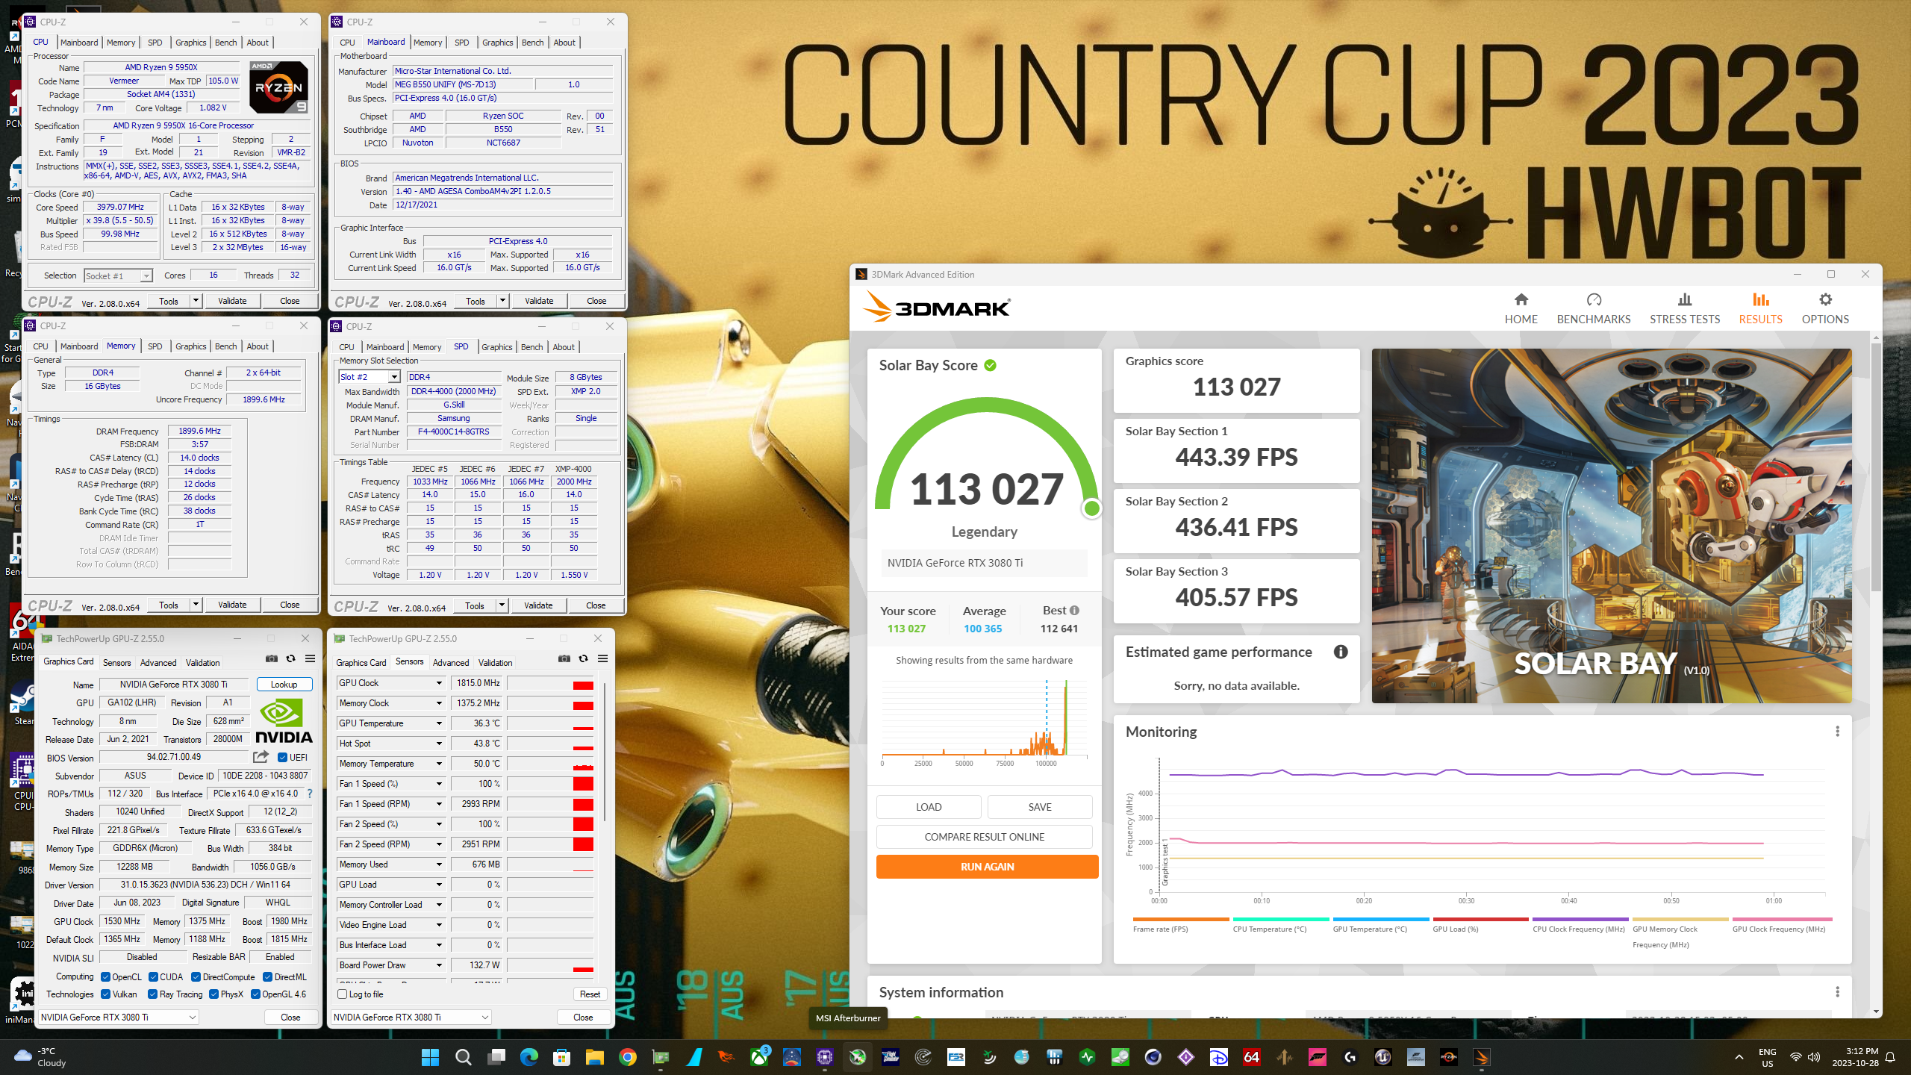Toggle the DirectML checkbox in GPU-Z
Image resolution: width=1911 pixels, height=1075 pixels.
(x=267, y=977)
